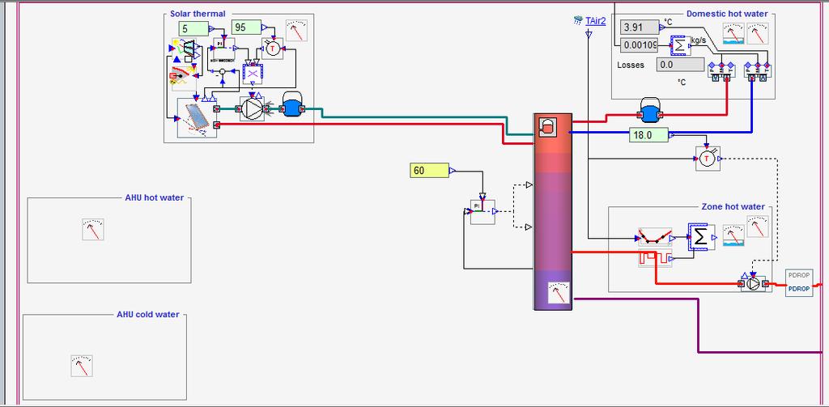Open the TAir2 link

tap(595, 20)
